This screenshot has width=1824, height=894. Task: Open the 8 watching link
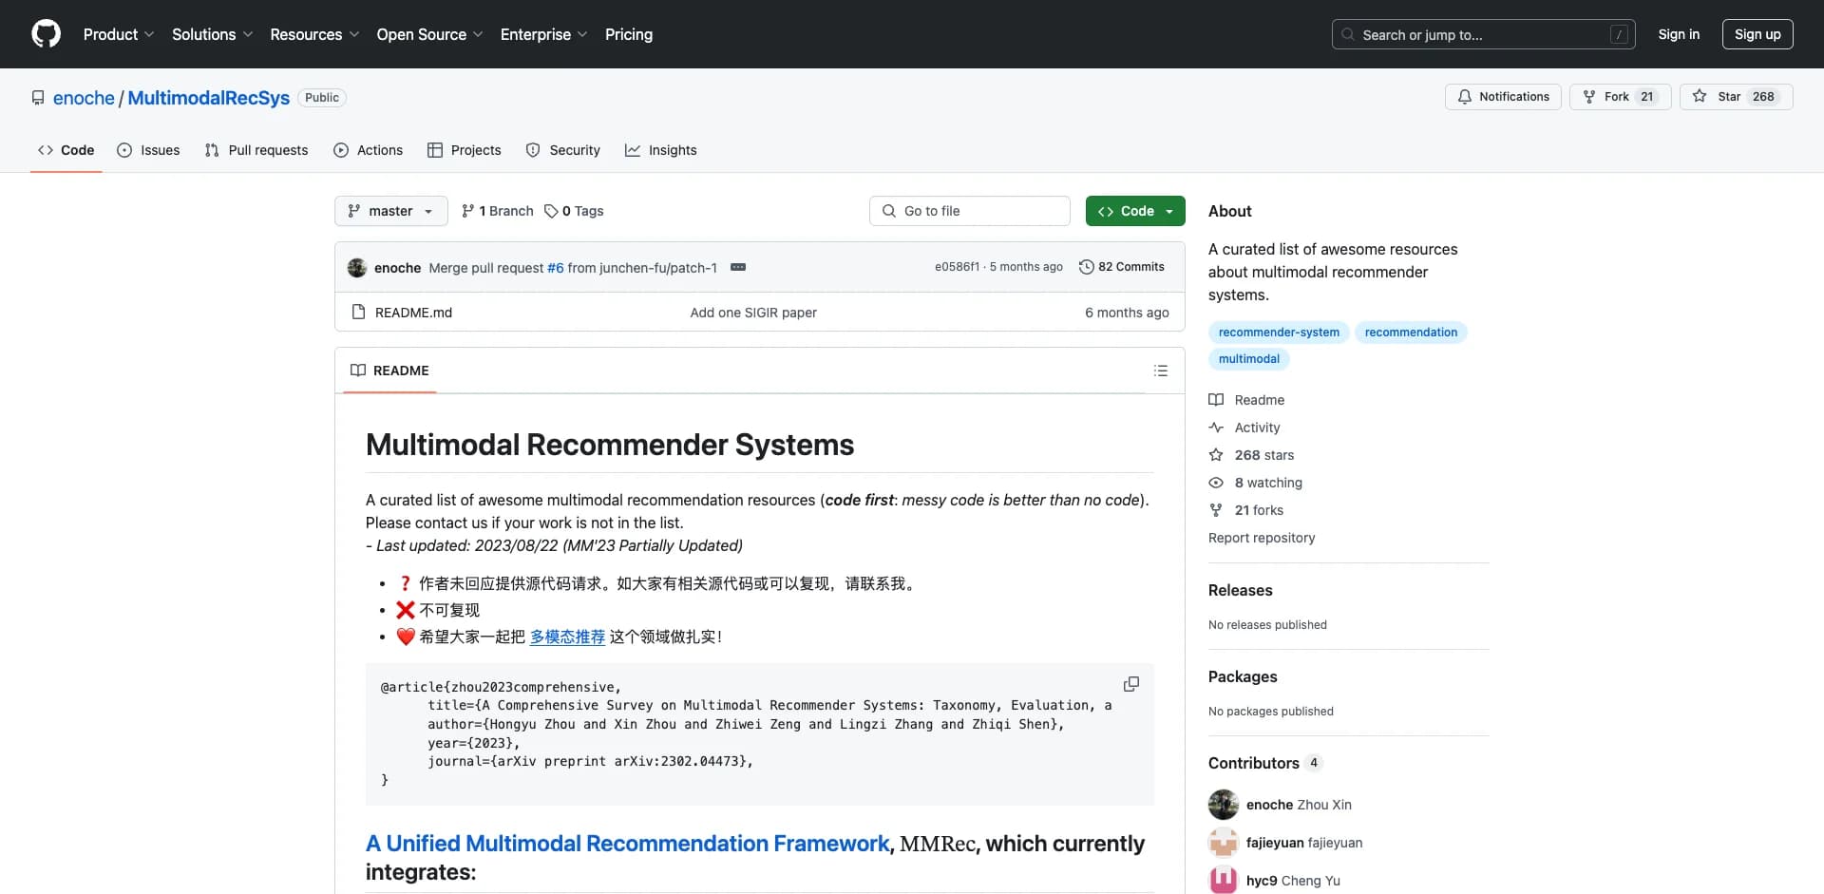coord(1268,483)
